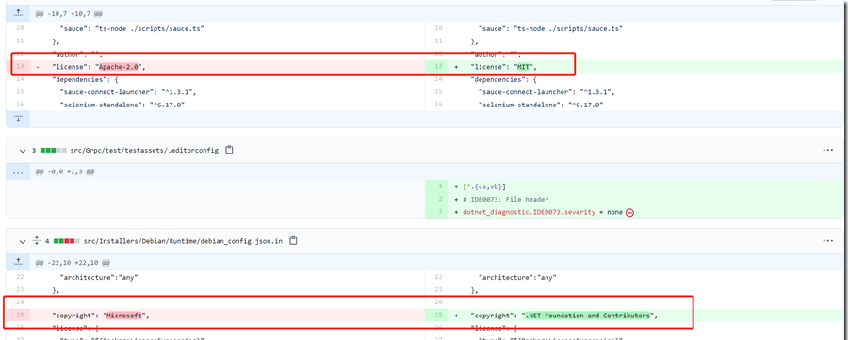This screenshot has height=340, width=848.
Task: Select deleted line number 13 with Apache-2.0
Action: 21,67
